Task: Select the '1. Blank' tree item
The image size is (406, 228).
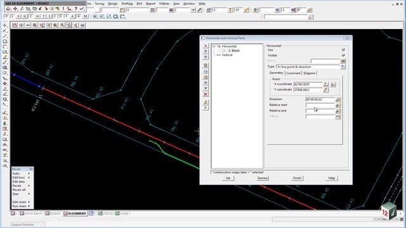Action: (234, 51)
